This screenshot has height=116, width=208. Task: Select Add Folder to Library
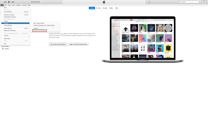click(x=15, y=17)
